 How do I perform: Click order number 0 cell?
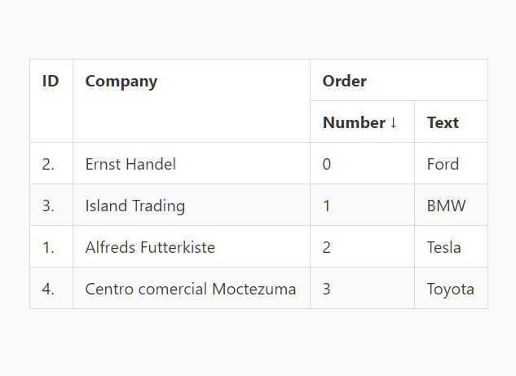coord(327,164)
